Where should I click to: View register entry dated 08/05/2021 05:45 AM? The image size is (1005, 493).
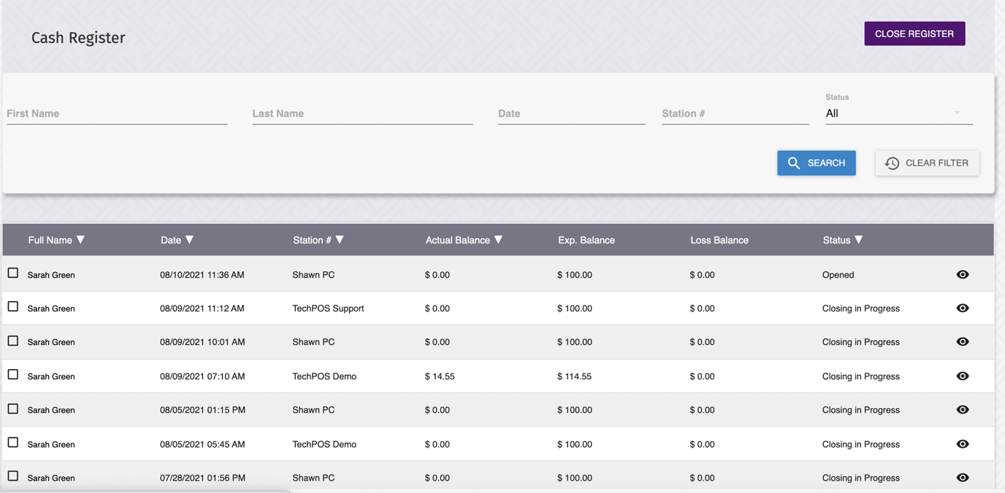(962, 444)
